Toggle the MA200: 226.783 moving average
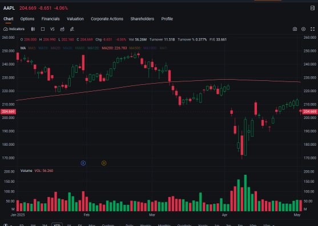This screenshot has width=318, height=226. pos(114,48)
